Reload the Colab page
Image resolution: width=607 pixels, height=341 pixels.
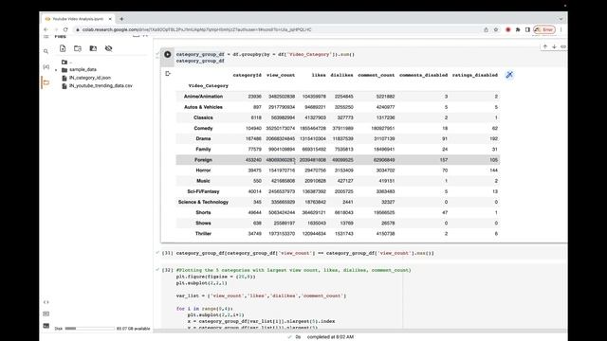pyautogui.click(x=65, y=29)
